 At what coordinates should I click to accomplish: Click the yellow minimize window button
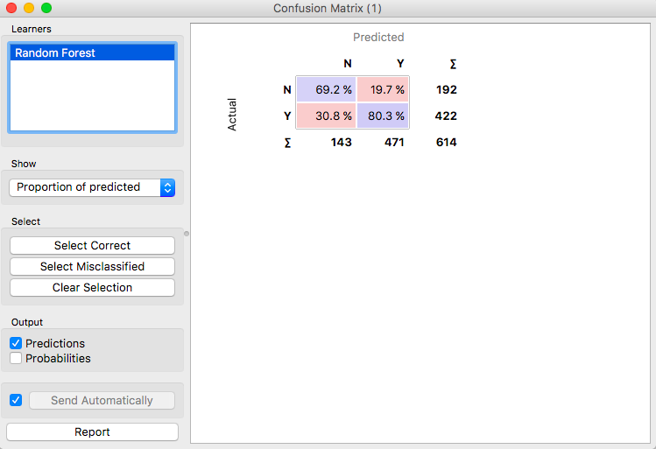[29, 8]
